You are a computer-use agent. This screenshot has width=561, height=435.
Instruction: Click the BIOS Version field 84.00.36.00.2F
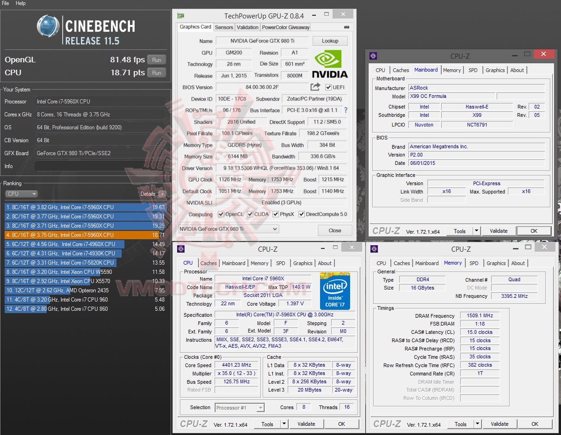coord(262,87)
